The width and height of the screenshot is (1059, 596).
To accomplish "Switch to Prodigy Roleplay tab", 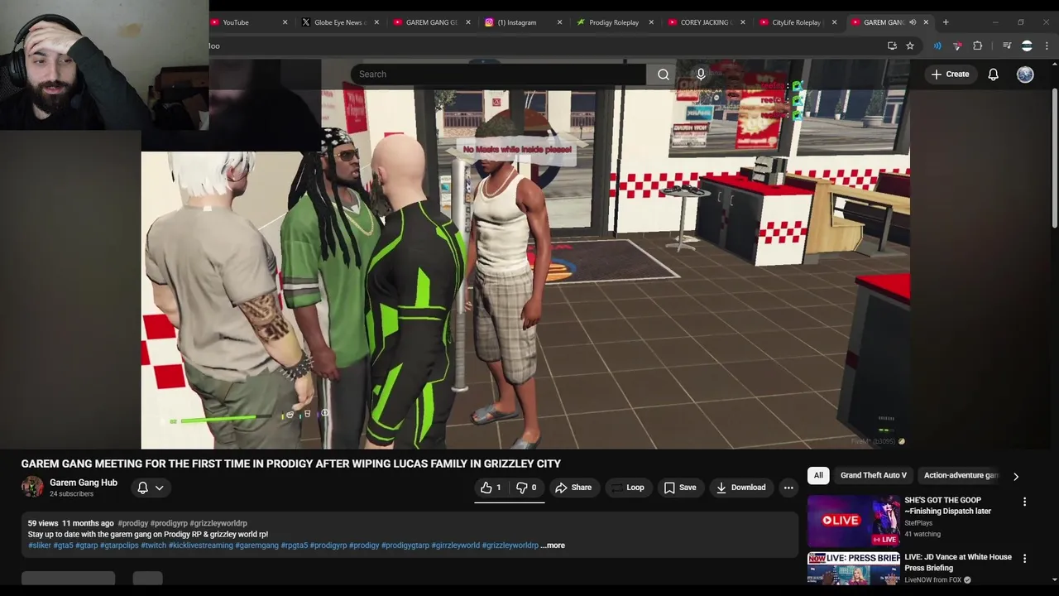I will click(613, 22).
